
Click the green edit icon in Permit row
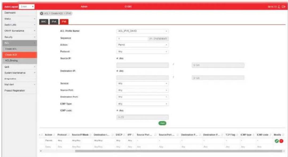277,141
